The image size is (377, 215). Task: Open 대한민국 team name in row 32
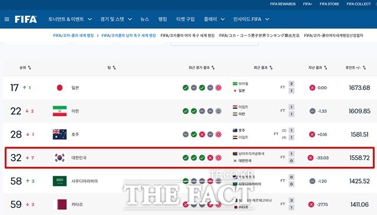coord(79,157)
